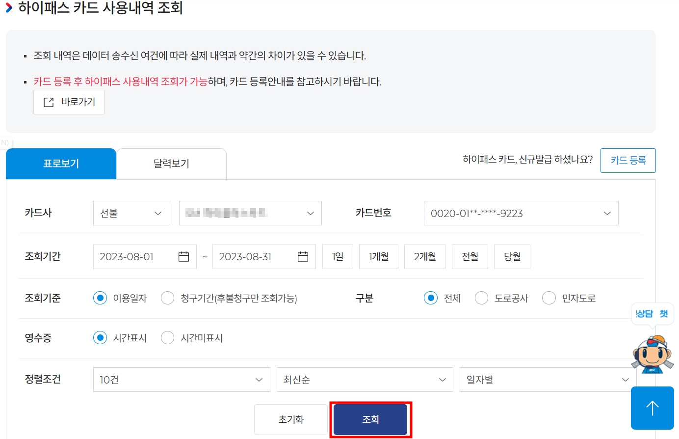Open the 카드번호 card number dropdown
Screen dimensions: 679x439
(x=521, y=213)
